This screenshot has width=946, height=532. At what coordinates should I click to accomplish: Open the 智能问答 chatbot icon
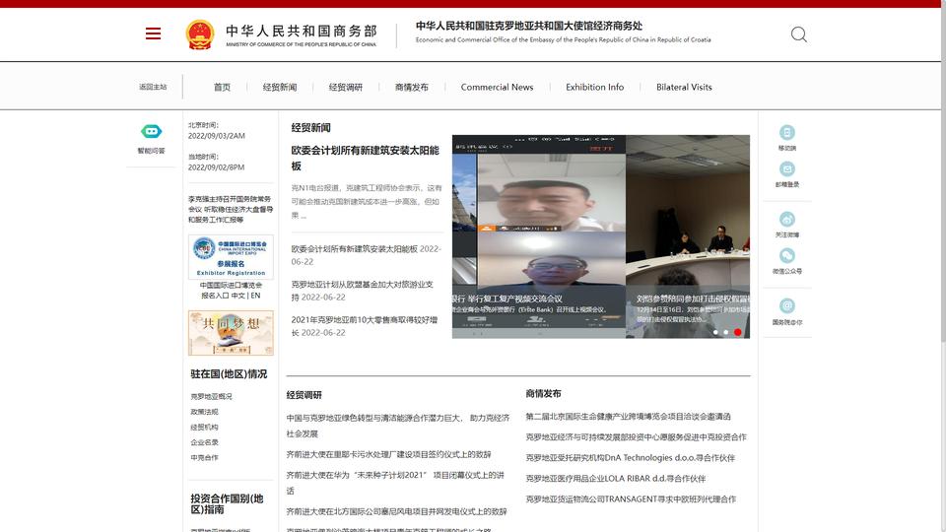point(152,131)
